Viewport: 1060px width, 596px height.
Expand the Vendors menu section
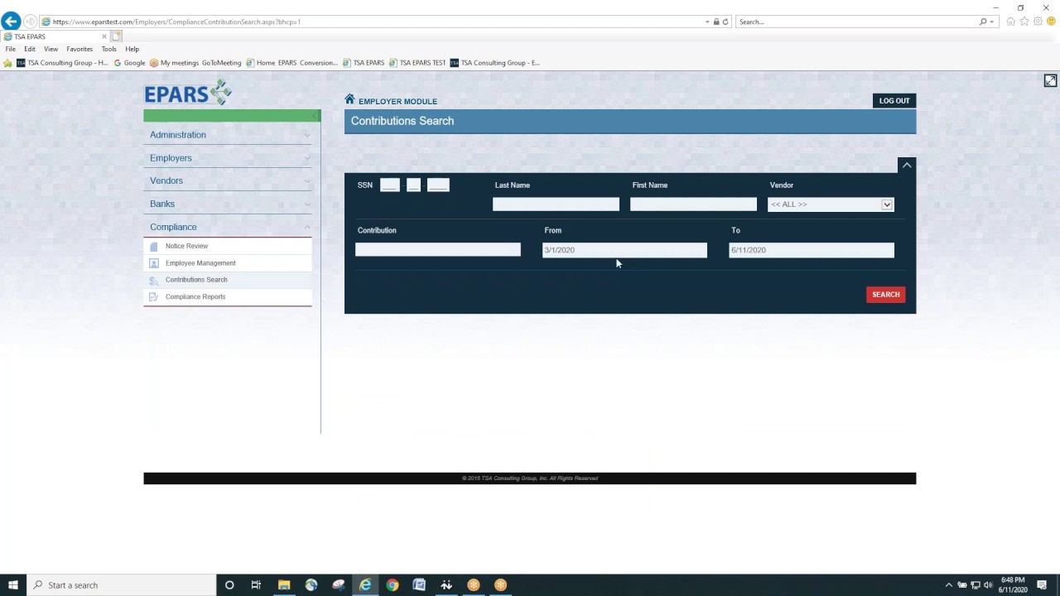pyautogui.click(x=228, y=180)
